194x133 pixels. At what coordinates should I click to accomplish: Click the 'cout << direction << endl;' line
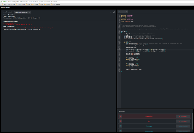pyautogui.click(x=134, y=69)
